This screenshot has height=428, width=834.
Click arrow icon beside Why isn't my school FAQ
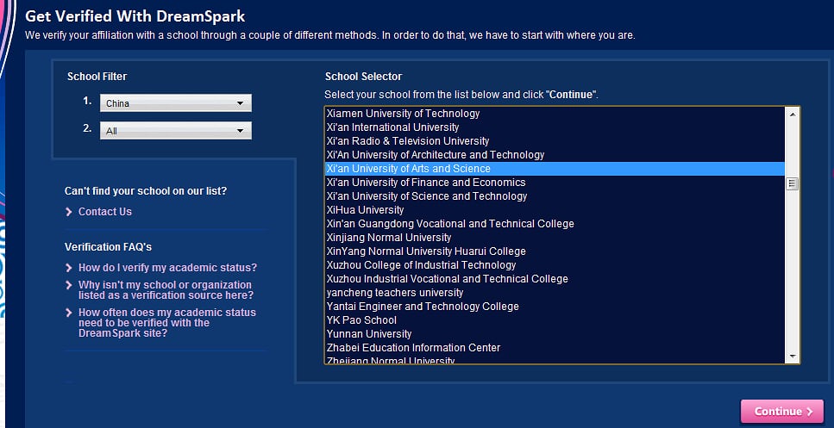pos(69,285)
